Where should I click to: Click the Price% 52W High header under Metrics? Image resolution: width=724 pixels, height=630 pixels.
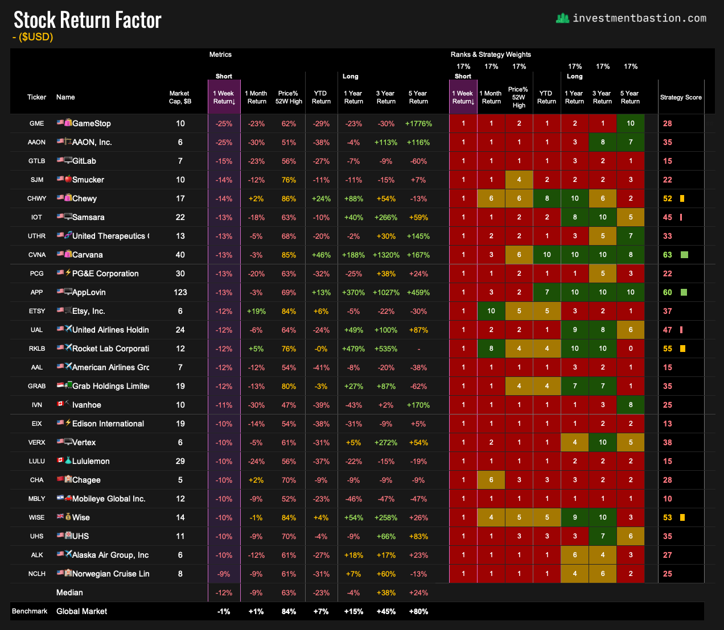tap(289, 97)
